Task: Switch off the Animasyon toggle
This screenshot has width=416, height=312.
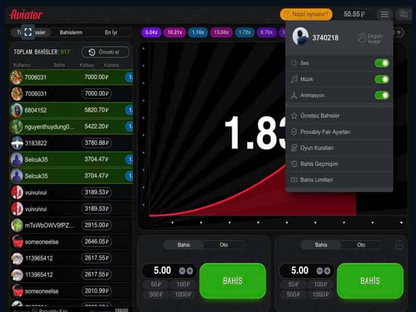Action: [382, 95]
